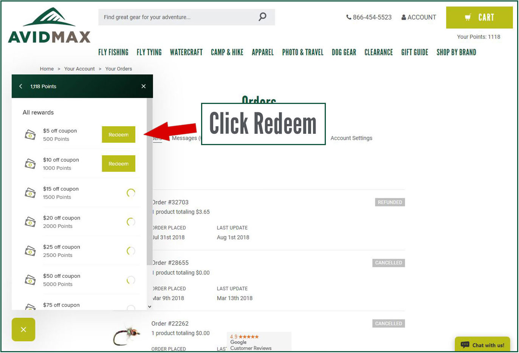Click the search magnifier icon
The image size is (519, 353).
(262, 17)
